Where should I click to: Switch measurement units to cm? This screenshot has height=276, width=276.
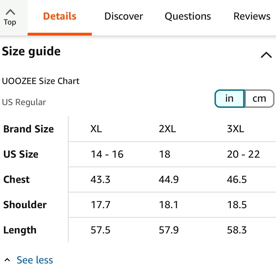pos(259,99)
